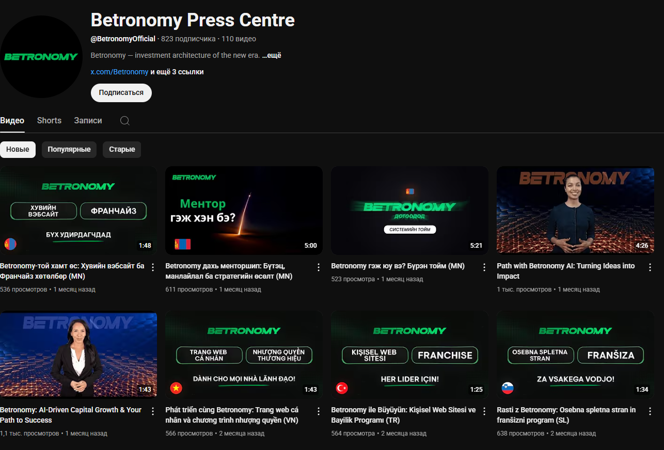Select the Новые sort filter chip
Image resolution: width=664 pixels, height=450 pixels.
tap(18, 150)
